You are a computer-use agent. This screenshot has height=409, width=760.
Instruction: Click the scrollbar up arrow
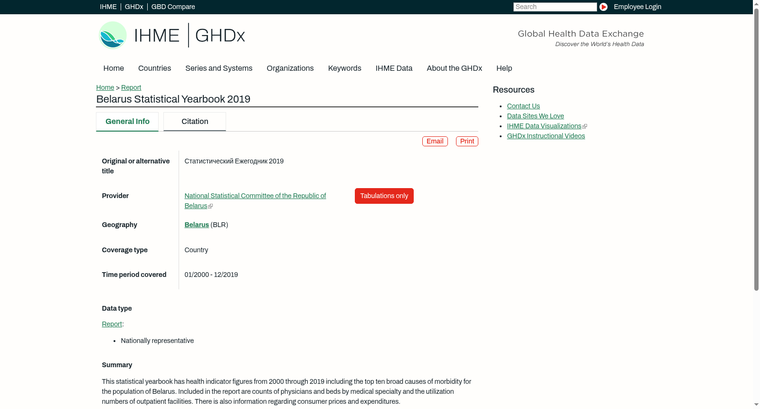point(756,3)
